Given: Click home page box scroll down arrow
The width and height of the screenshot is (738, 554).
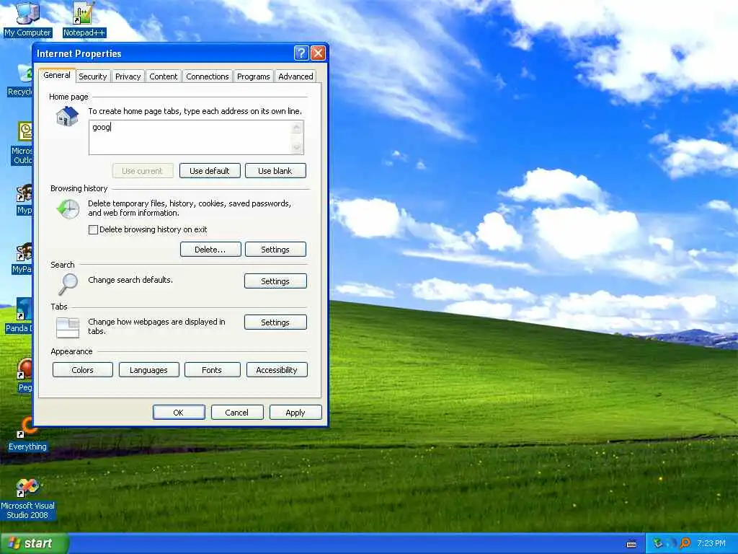Looking at the screenshot, I should pos(297,148).
